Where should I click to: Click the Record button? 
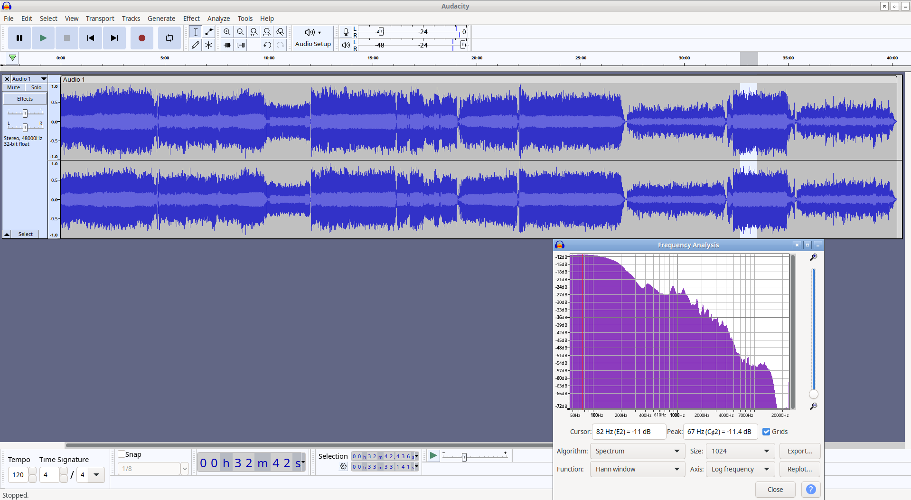pyautogui.click(x=141, y=38)
